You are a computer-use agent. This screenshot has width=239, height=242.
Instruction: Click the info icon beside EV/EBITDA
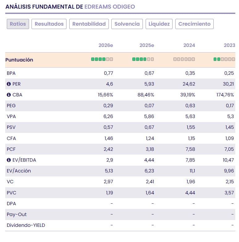(9, 160)
